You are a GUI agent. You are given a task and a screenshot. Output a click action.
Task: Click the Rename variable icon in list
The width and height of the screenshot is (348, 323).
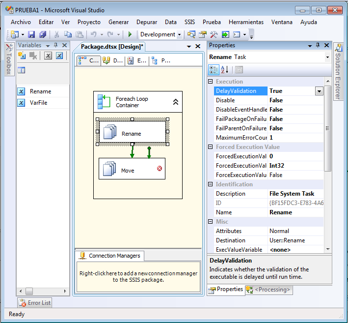point(21,91)
